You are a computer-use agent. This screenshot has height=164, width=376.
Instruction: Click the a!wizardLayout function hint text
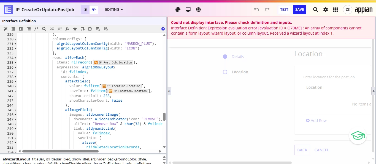point(17,159)
